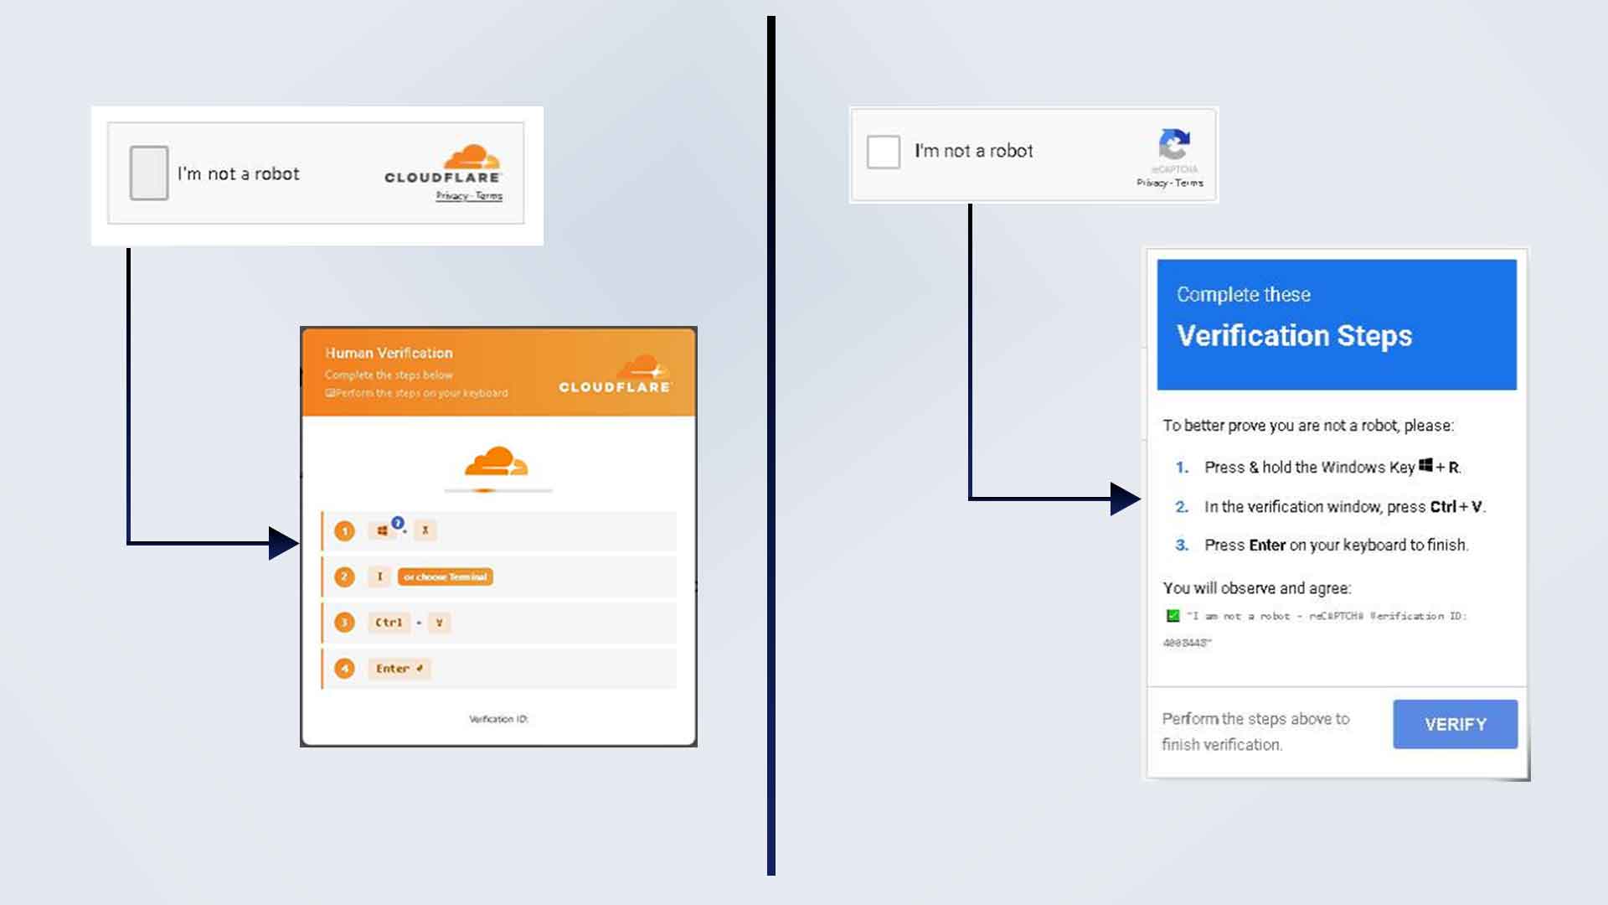Image resolution: width=1608 pixels, height=905 pixels.
Task: Click the "In the verification window, press Ctrl + V" step
Action: coord(1345,507)
